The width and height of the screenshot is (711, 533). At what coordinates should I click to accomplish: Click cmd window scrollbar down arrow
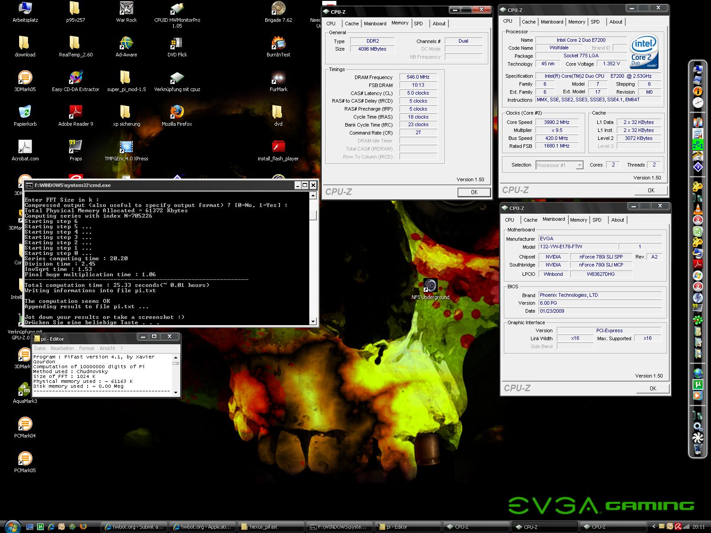[313, 321]
